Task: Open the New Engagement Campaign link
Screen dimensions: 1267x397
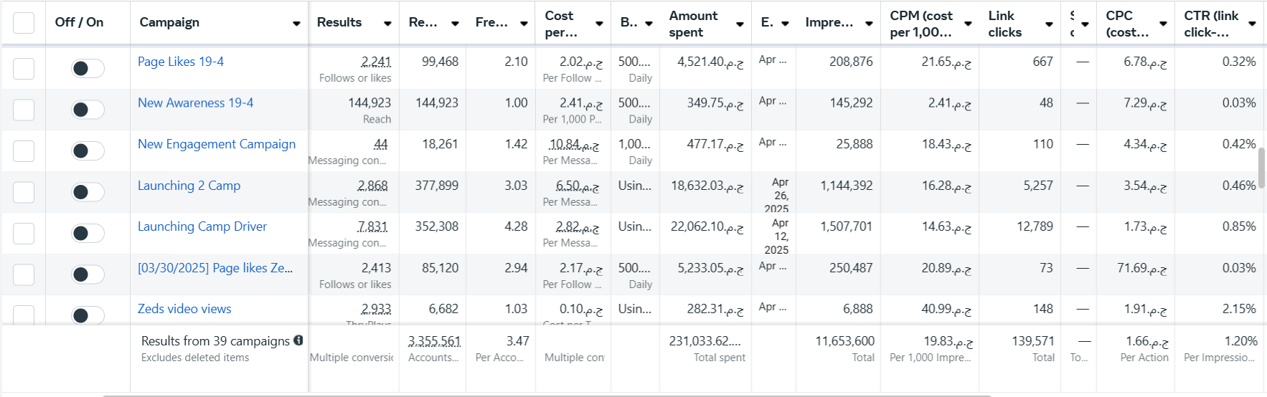Action: pyautogui.click(x=217, y=144)
